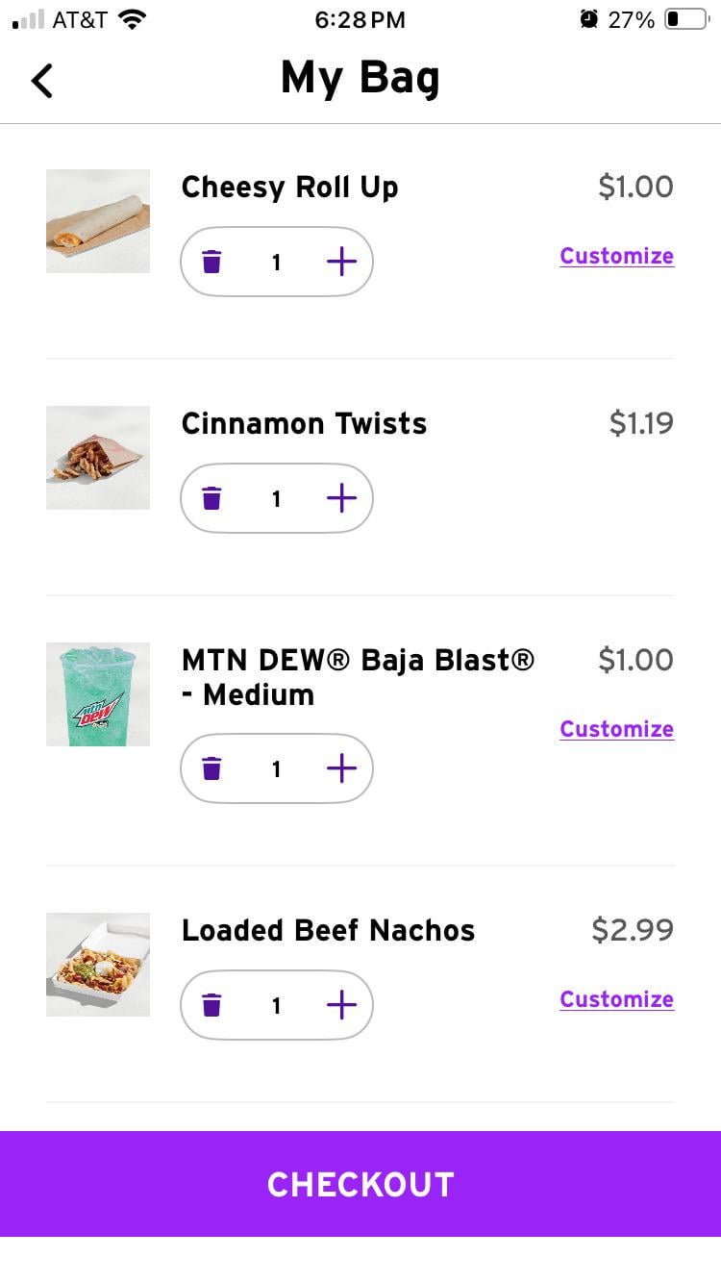Tap the Loaded Beef Nachos item name
This screenshot has height=1283, width=721.
point(328,930)
